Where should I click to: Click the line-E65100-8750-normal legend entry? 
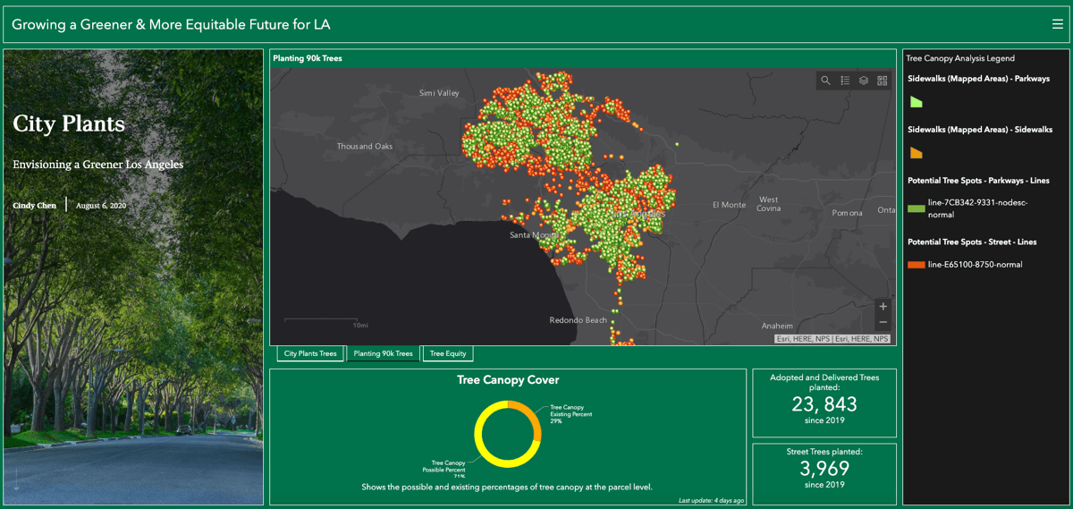coord(975,265)
